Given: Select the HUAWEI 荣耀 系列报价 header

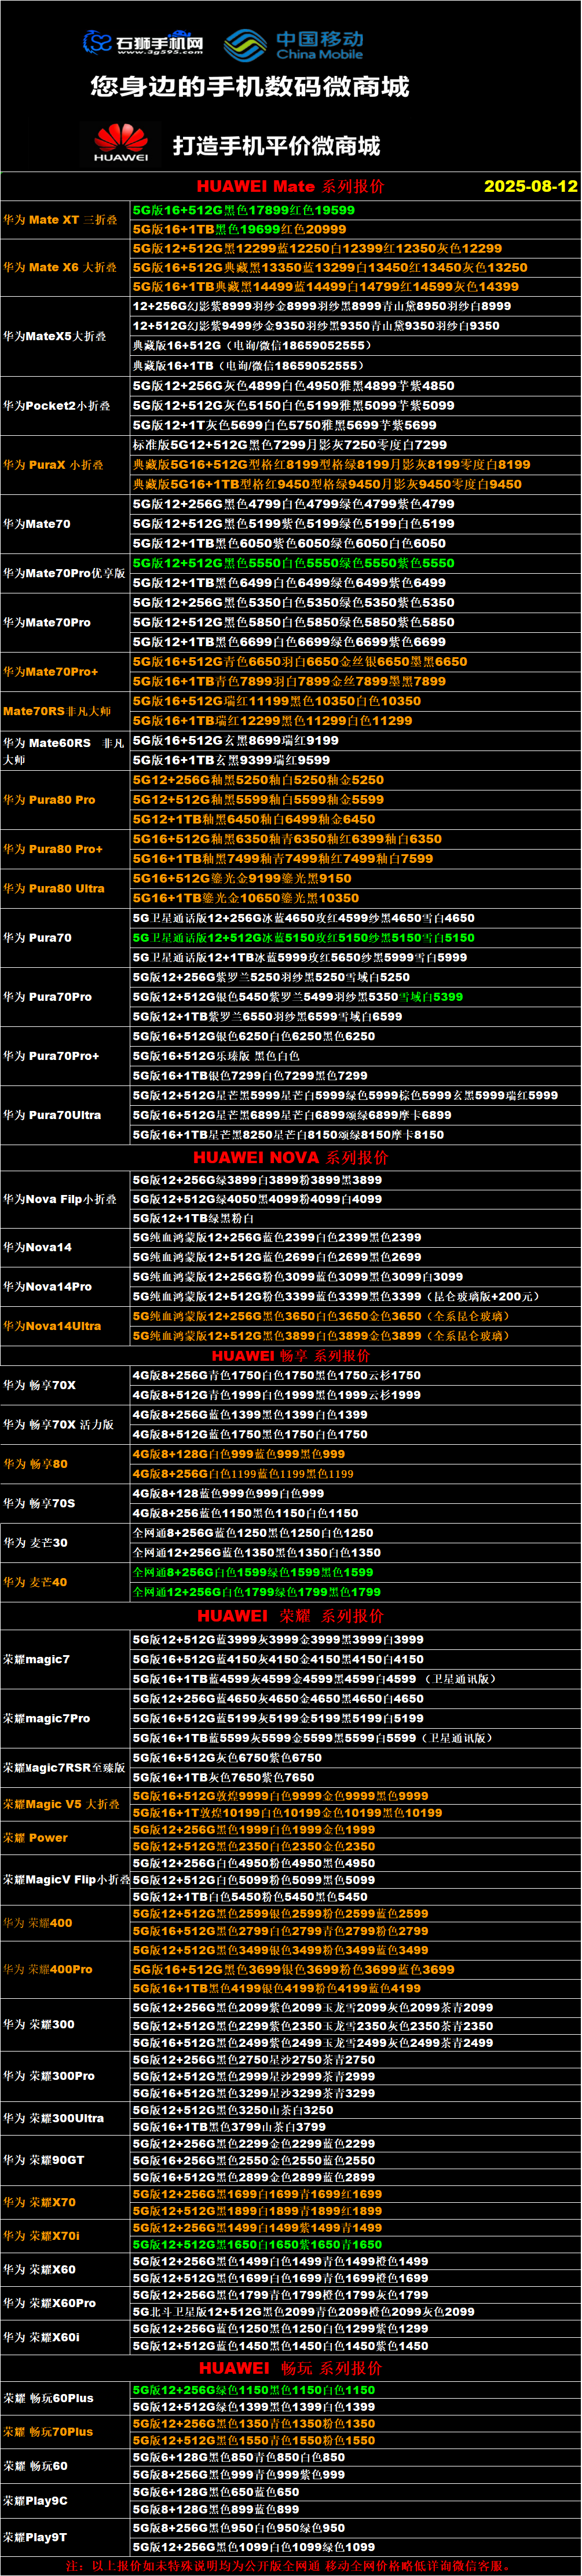Looking at the screenshot, I should coord(290,1615).
